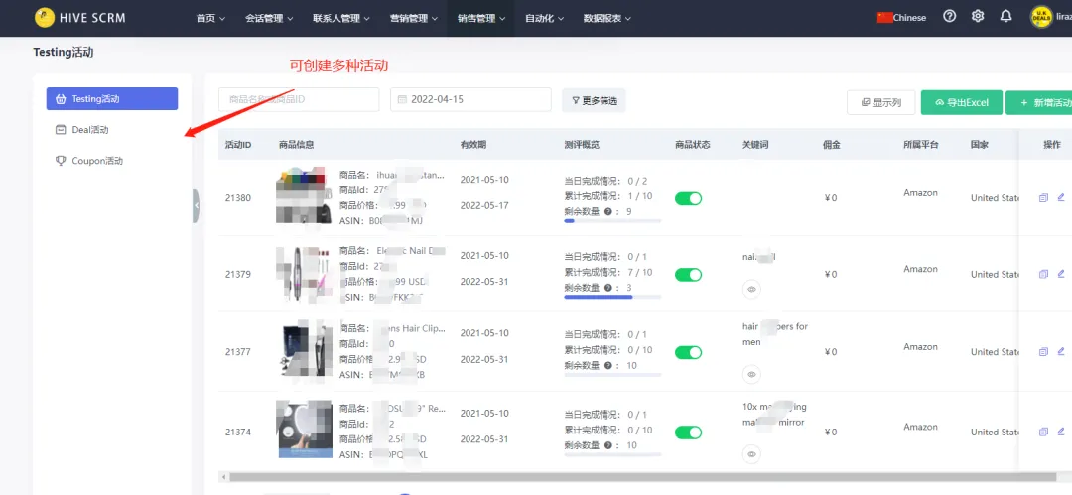Copy activity 21379 using copy icon
1072x495 pixels.
pos(1043,274)
